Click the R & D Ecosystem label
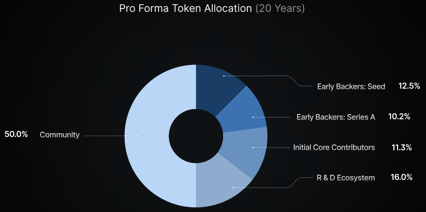 click(346, 178)
